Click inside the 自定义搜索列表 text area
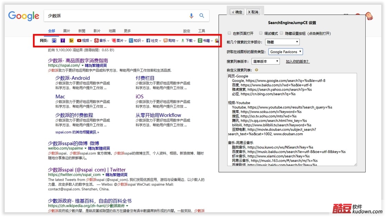This screenshot has height=217, width=386. tap(292, 119)
